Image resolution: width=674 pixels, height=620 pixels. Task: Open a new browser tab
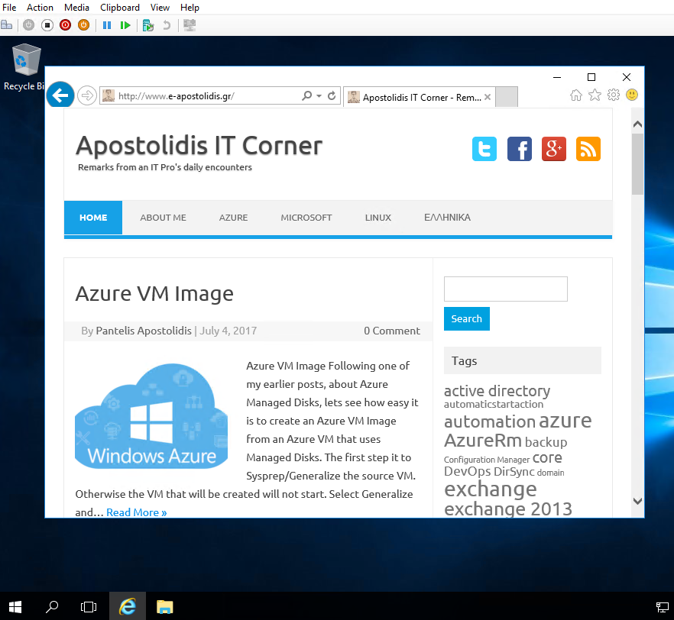point(507,97)
